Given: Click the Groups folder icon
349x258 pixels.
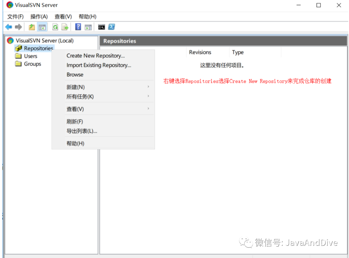Looking at the screenshot, I should tap(18, 64).
